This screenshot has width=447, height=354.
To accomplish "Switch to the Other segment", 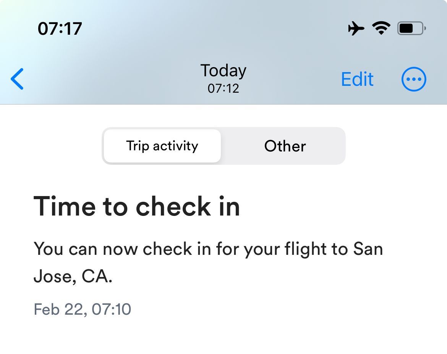I will [x=285, y=146].
